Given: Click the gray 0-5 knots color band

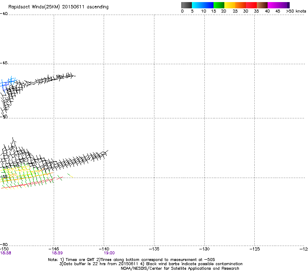Looking at the screenshot, I should click(187, 5).
